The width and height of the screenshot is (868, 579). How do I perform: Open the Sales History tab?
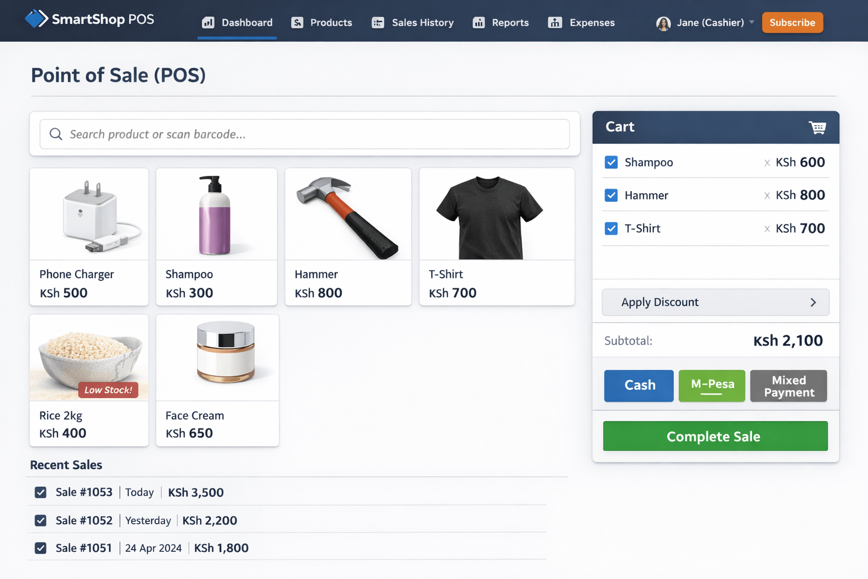[413, 23]
